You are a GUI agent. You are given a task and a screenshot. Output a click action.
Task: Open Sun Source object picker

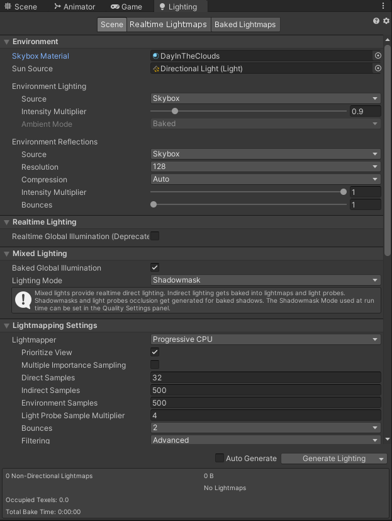tap(378, 69)
